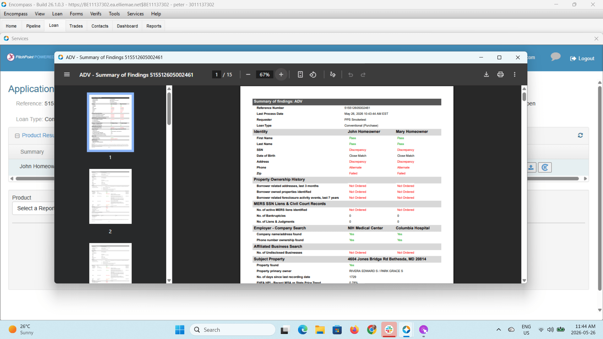Click the fit to page icon
The image size is (603, 339).
(x=300, y=75)
